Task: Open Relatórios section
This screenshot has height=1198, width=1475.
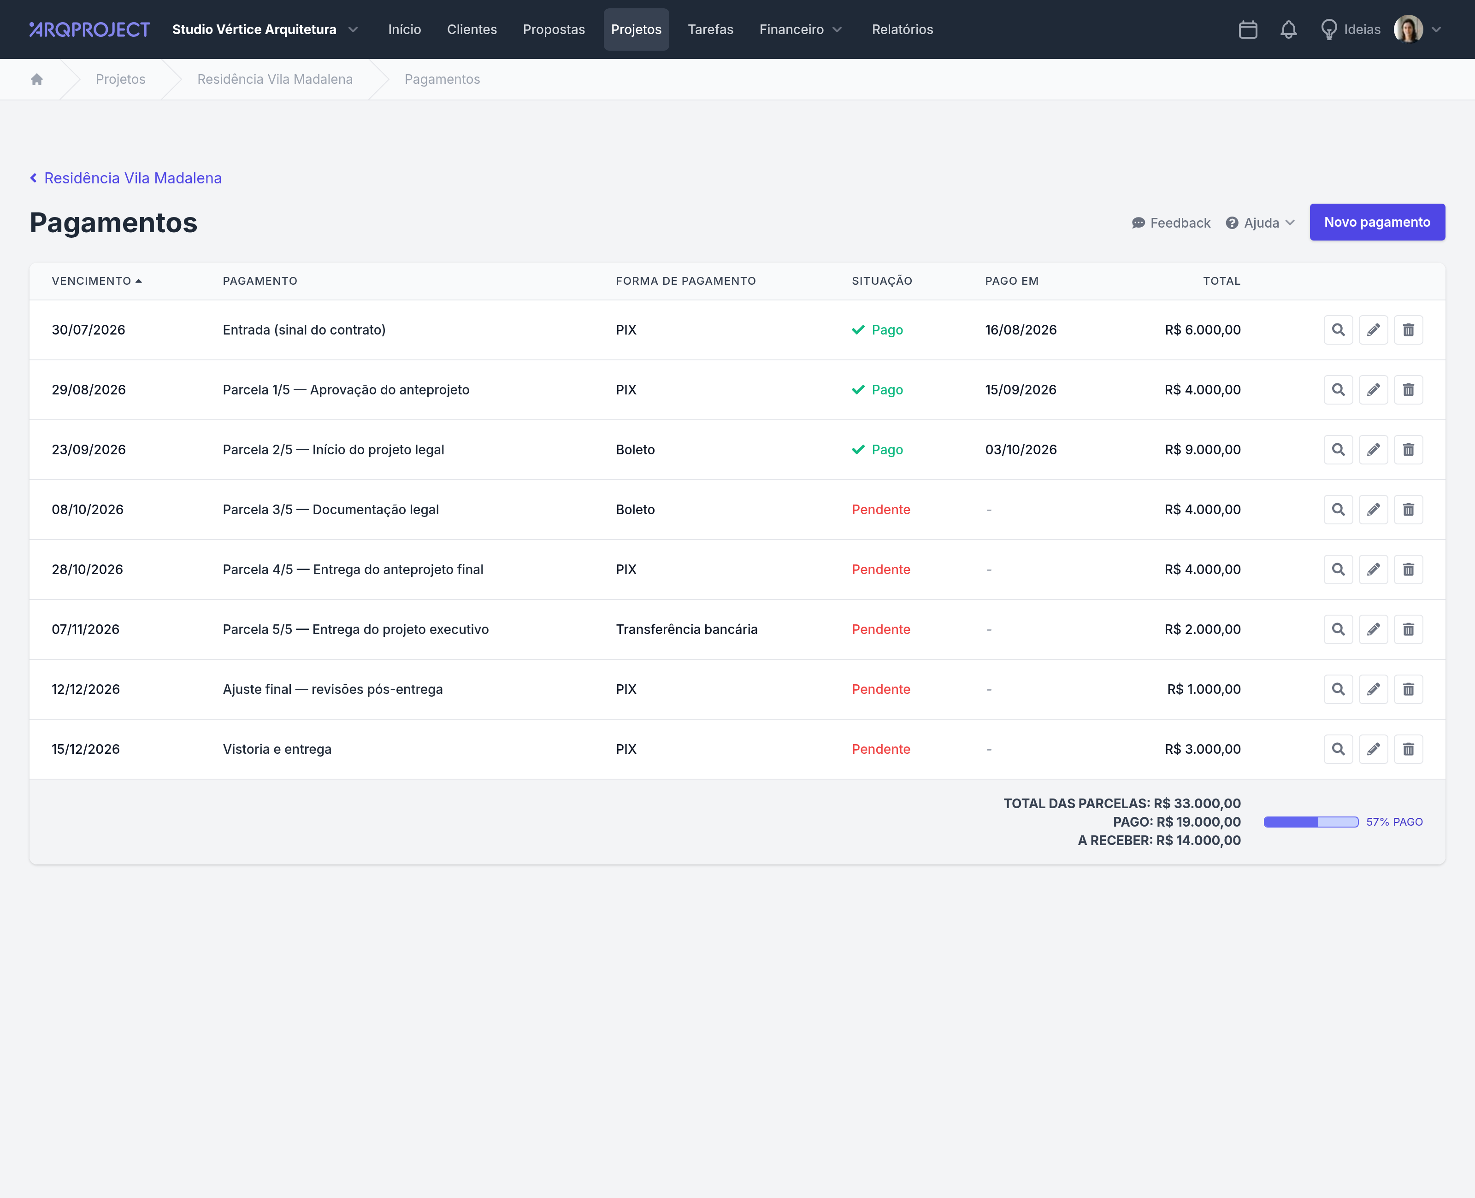Action: coord(902,29)
